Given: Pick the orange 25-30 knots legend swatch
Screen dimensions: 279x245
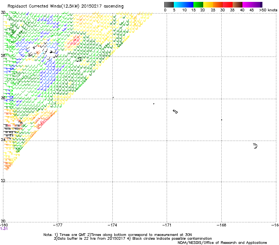Looking at the screenshot, I should (218, 5).
